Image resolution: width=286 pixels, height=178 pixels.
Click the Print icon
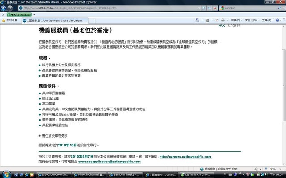point(223,20)
